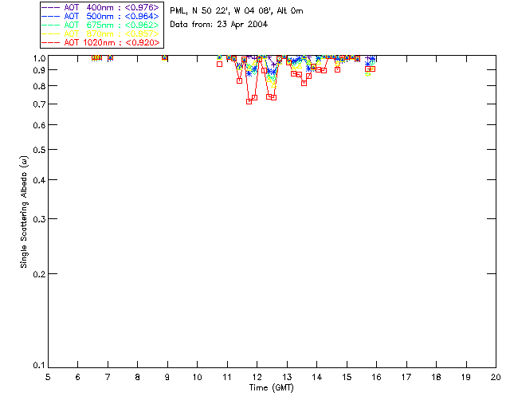Click the 'Single Scattering Albedo' y-axis title
Image resolution: width=510 pixels, height=408 pixels.
pos(24,212)
